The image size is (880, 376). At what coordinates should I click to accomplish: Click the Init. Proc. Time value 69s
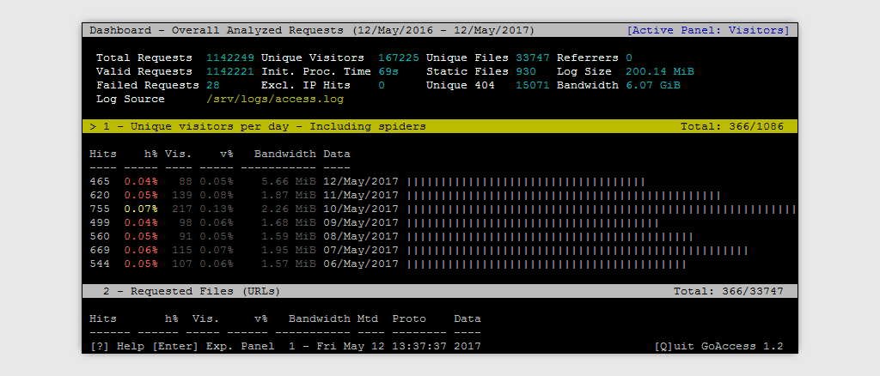point(388,72)
